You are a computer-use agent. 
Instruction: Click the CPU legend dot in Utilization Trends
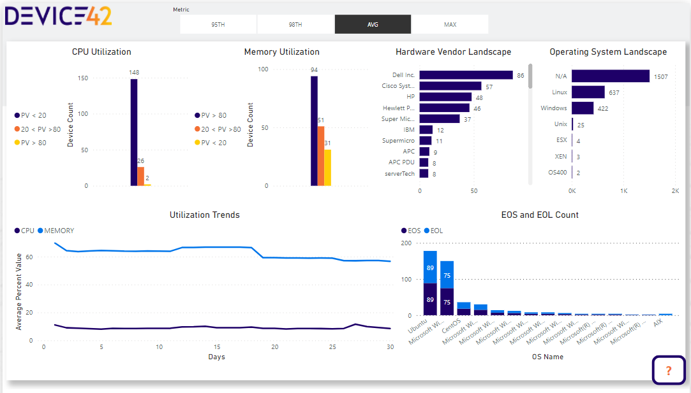[x=17, y=231]
